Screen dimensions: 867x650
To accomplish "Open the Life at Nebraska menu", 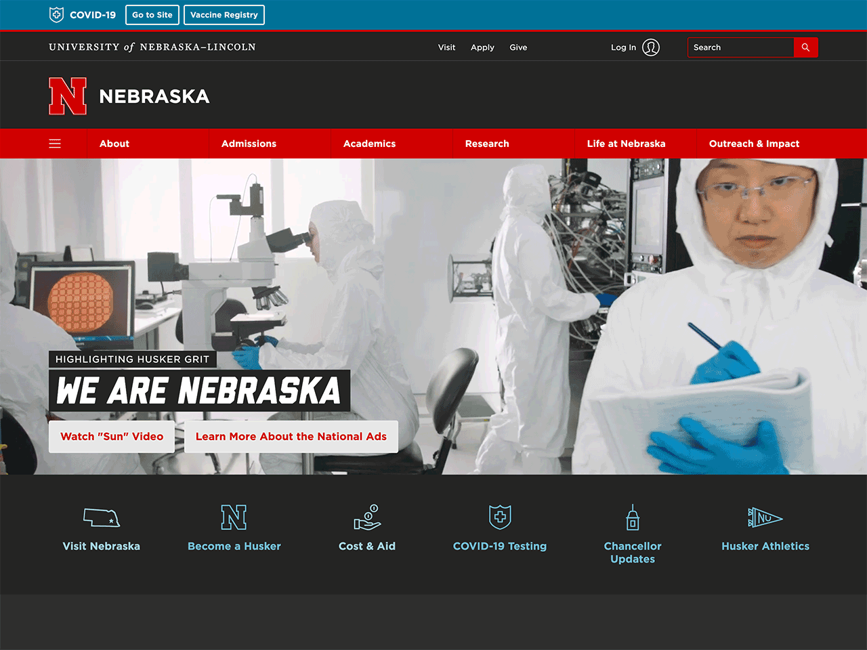I will [x=626, y=144].
